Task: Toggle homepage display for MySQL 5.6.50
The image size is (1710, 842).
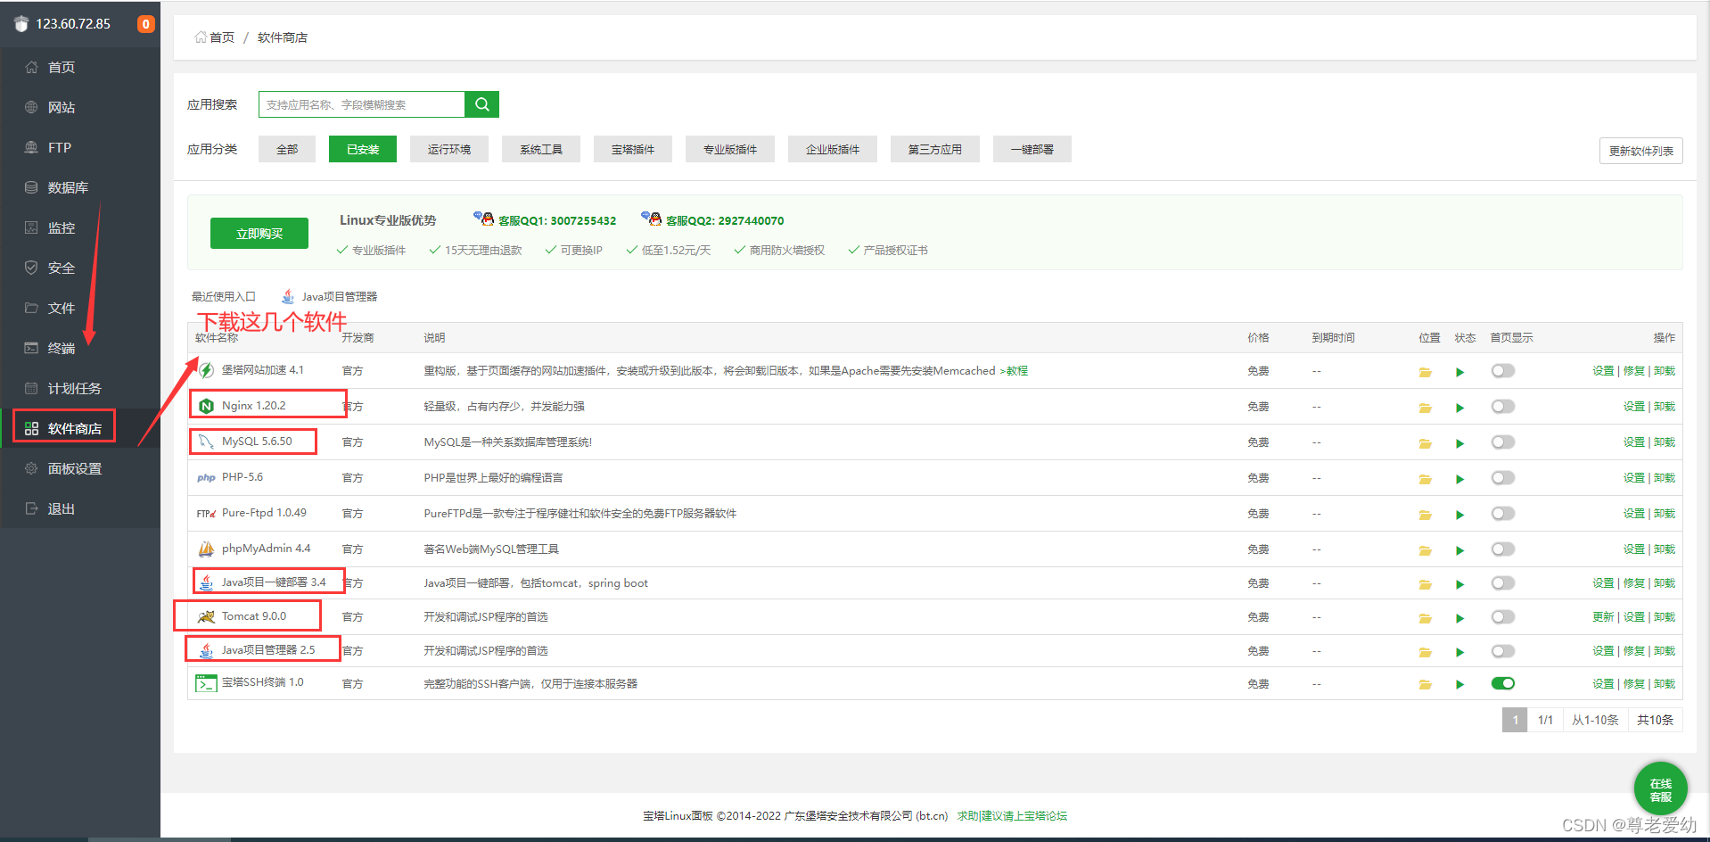Action: tap(1503, 442)
